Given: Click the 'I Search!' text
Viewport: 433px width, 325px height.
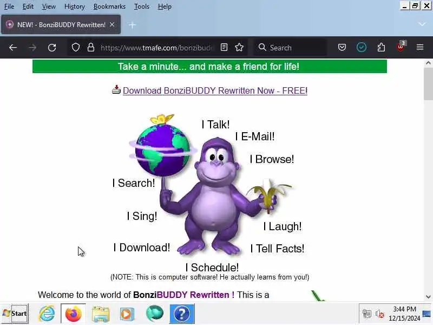Looking at the screenshot, I should [x=134, y=183].
